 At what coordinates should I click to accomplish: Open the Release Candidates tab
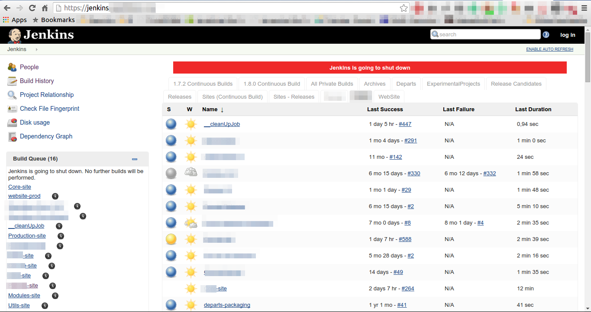tap(516, 84)
